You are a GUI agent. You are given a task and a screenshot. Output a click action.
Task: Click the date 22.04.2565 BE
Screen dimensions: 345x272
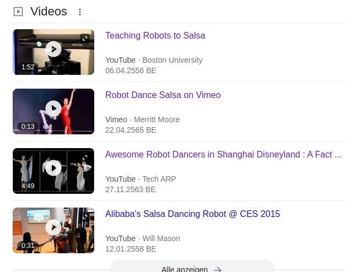pyautogui.click(x=131, y=130)
